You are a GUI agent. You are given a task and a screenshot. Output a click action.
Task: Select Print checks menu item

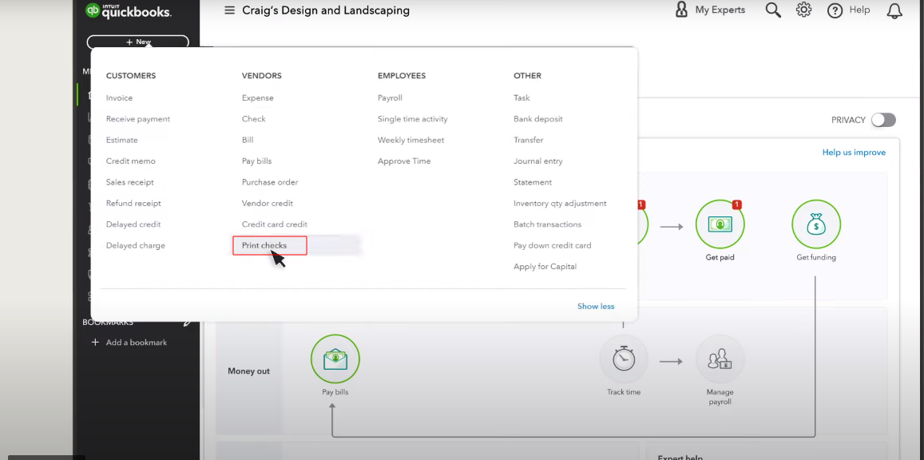point(264,246)
